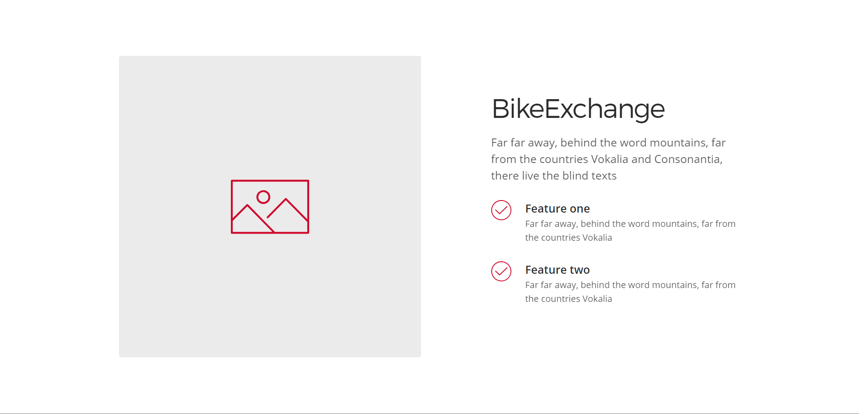Click the sun circle inside the image icon
Image resolution: width=859 pixels, height=414 pixels.
(x=263, y=197)
